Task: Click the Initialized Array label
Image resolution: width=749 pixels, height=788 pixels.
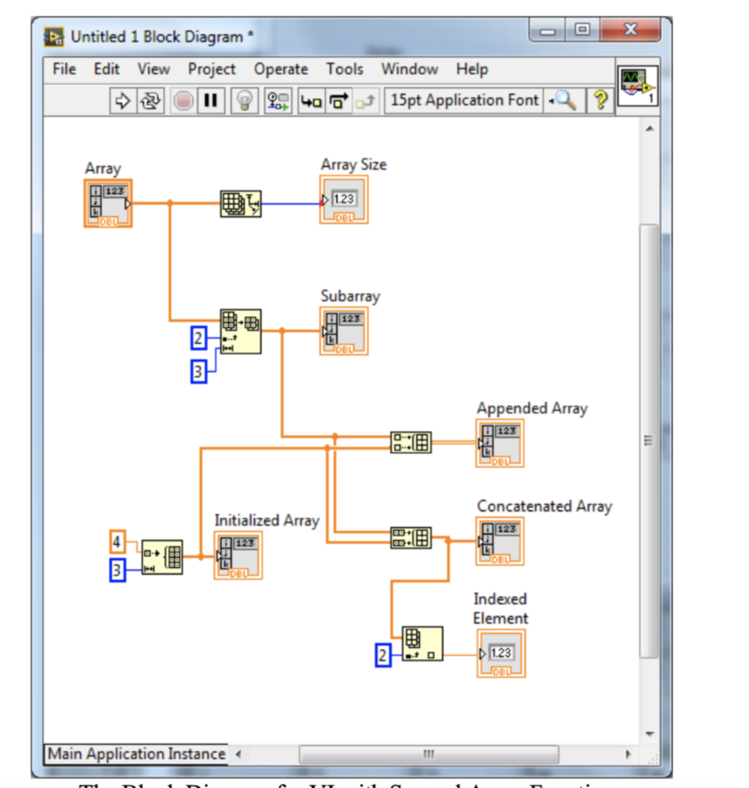Action: (x=267, y=520)
